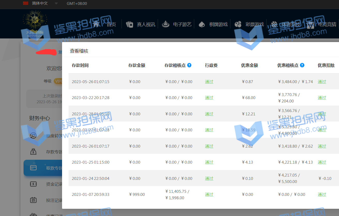
Task: Click 通过 in 优惠扣除 for 2023-01-25 row
Action: coord(322,162)
